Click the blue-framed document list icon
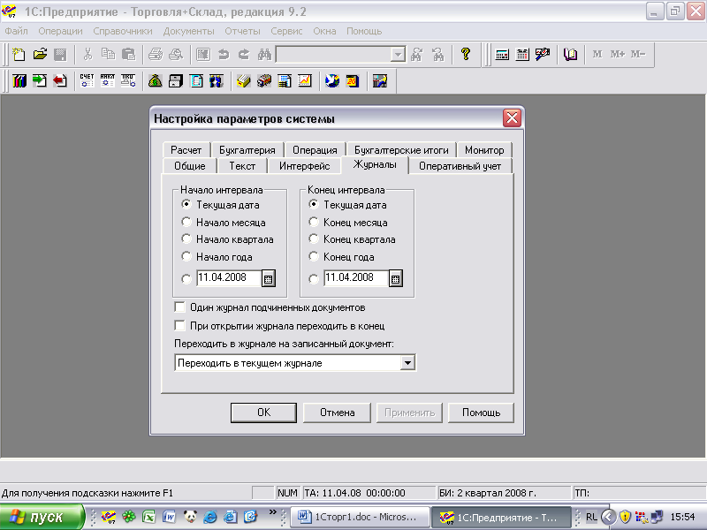This screenshot has width=707, height=530. (x=196, y=81)
